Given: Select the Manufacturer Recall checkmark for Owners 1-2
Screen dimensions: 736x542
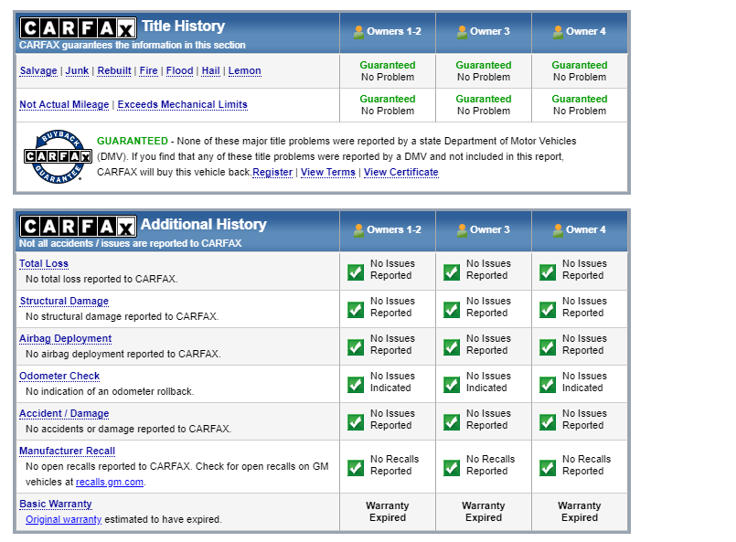Looking at the screenshot, I should (356, 468).
